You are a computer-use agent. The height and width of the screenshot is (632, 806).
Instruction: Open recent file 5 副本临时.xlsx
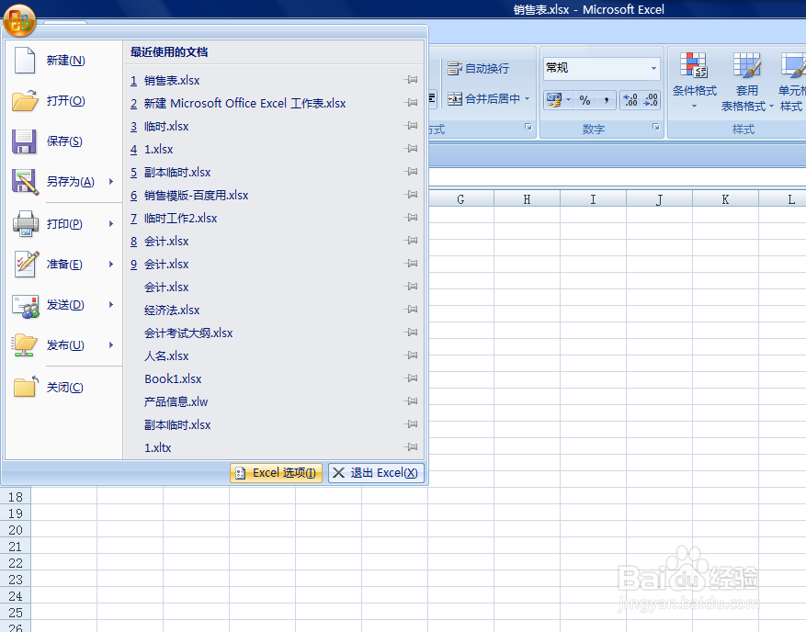click(x=274, y=172)
